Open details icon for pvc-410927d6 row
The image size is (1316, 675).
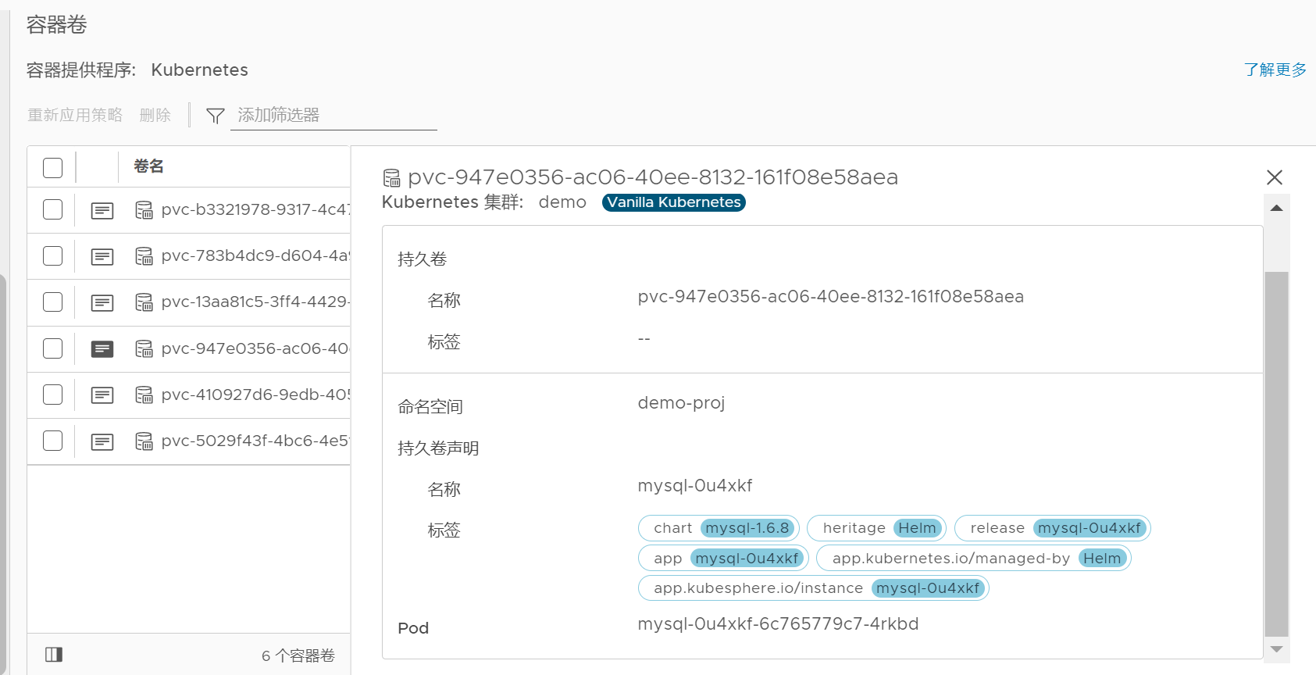tap(102, 395)
